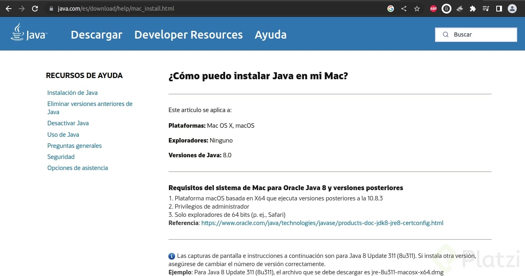This screenshot has width=525, height=276.
Task: Open the Seguridad help link
Action: (x=61, y=156)
